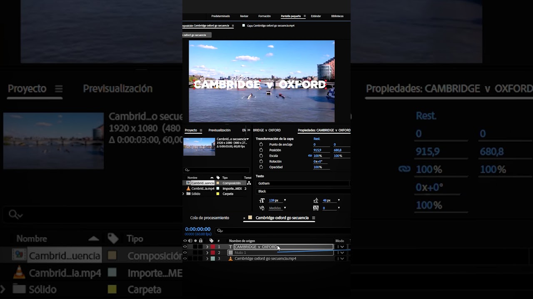Open the kerning Medidas dropdown arrow
533x299 pixels.
pos(285,208)
